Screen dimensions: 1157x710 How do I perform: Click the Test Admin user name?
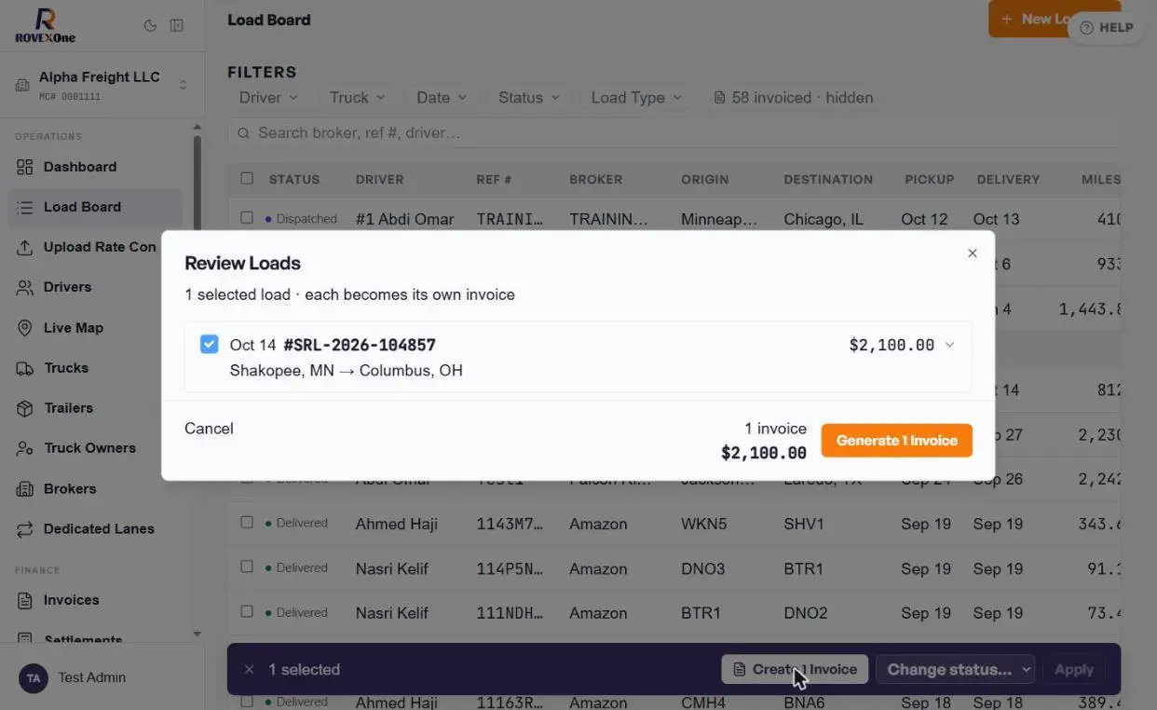[x=91, y=677]
